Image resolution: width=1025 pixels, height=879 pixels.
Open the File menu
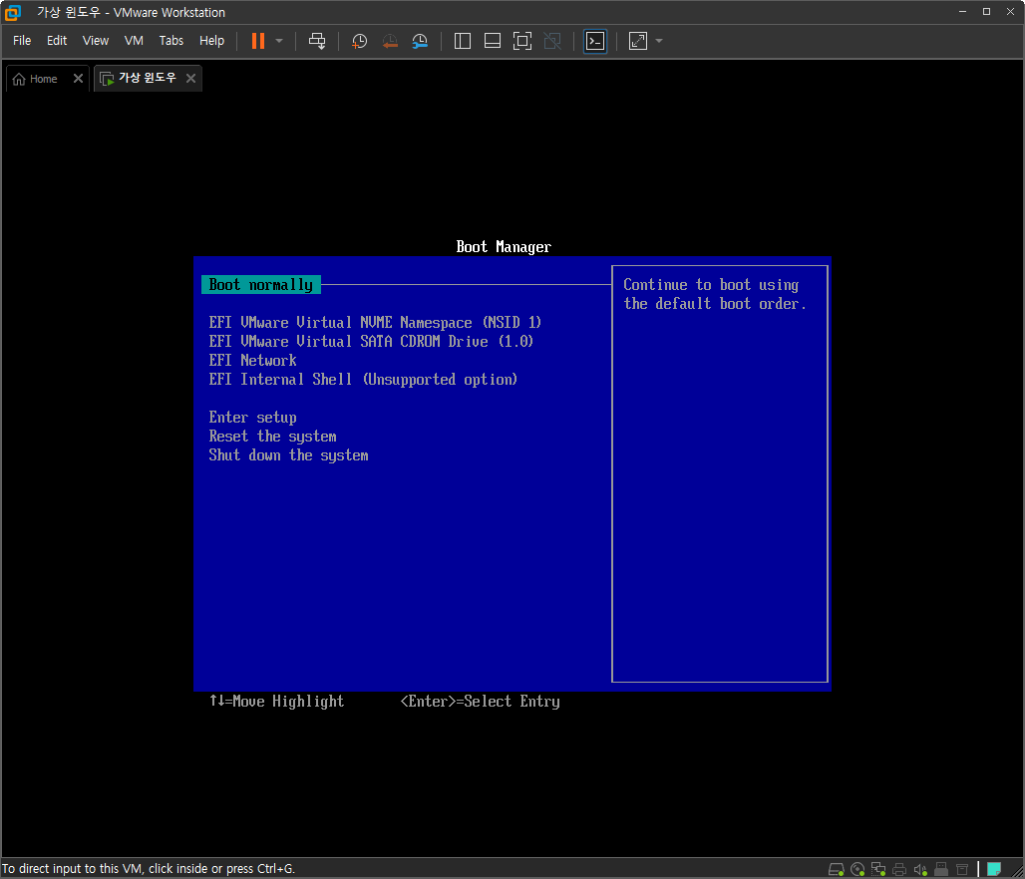(22, 41)
